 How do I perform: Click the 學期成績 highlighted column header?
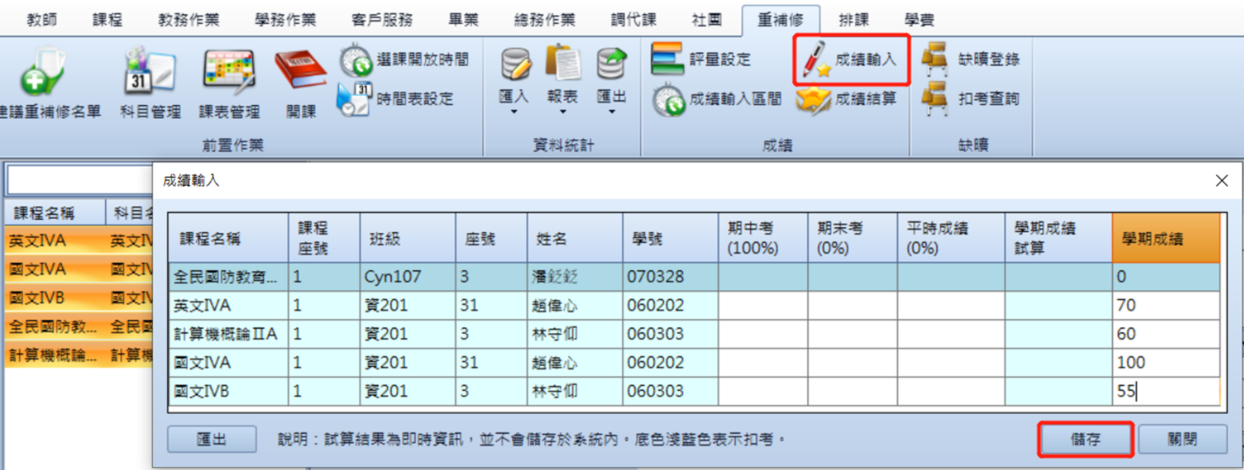coord(1166,239)
